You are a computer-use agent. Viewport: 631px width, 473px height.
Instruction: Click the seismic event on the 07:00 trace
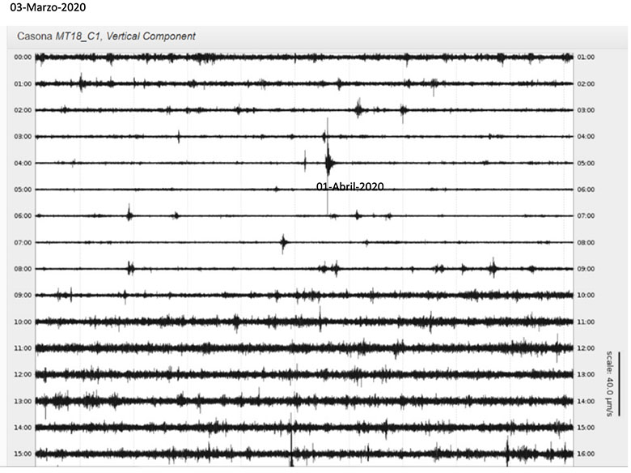(283, 242)
